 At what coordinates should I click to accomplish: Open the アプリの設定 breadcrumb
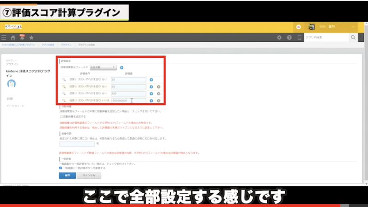pos(48,45)
